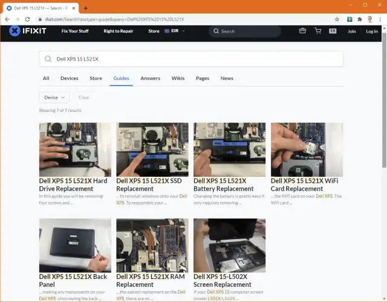Click RAM Replacement thumbnail image
Screen dimensions: 387x302
click(x=152, y=246)
